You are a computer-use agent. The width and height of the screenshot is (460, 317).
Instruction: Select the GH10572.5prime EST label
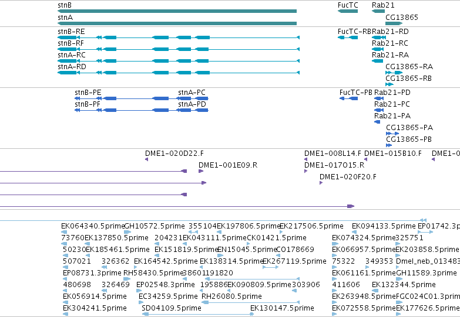(x=155, y=226)
